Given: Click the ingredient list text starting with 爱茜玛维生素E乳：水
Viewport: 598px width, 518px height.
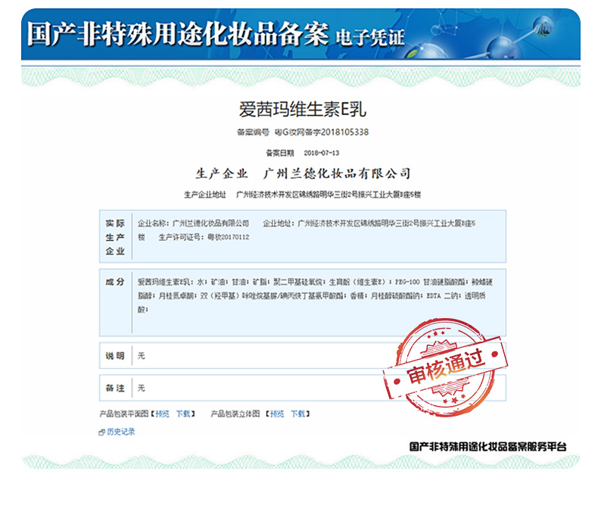Looking at the screenshot, I should (316, 295).
